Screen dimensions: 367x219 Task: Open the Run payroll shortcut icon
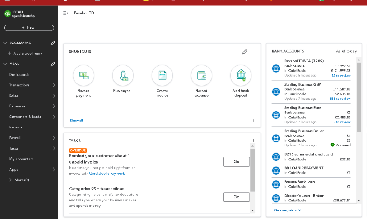[x=123, y=76]
